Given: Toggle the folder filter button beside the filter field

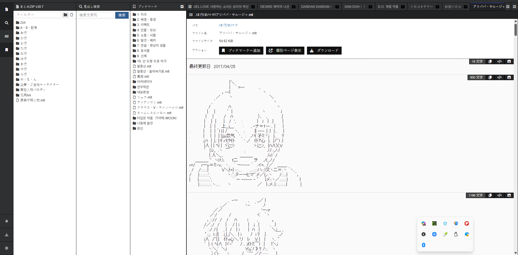Looking at the screenshot, I should point(65,15).
